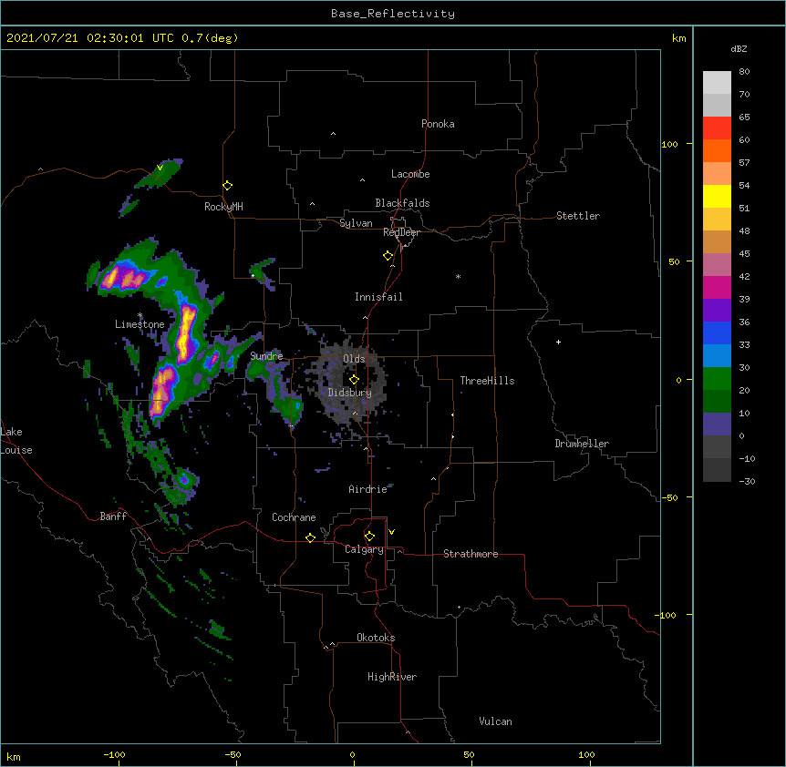Click the RockyMH label

point(223,207)
